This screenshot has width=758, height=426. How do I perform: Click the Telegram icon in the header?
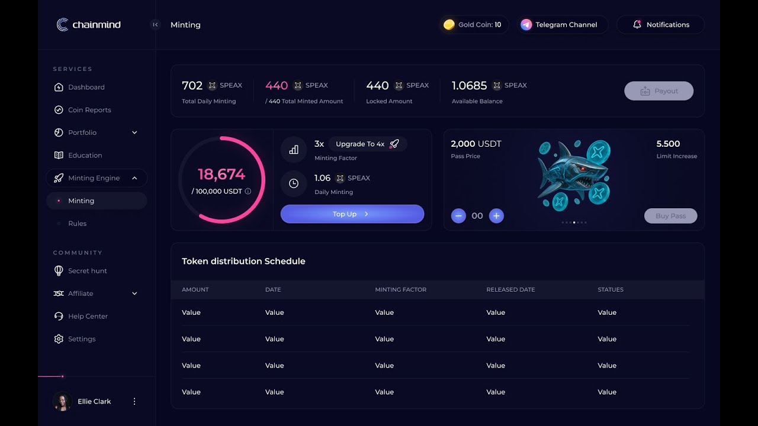(526, 24)
